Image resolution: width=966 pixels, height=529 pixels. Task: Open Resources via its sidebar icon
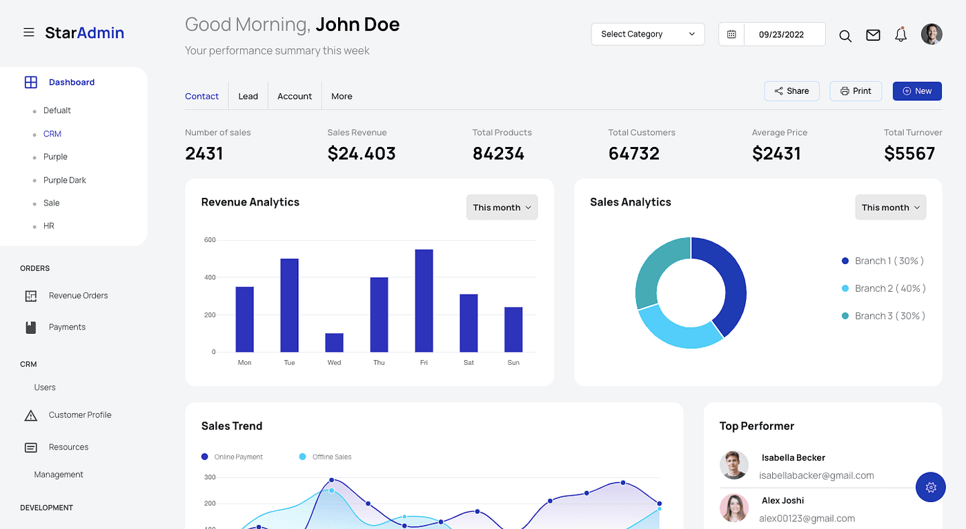(x=31, y=447)
